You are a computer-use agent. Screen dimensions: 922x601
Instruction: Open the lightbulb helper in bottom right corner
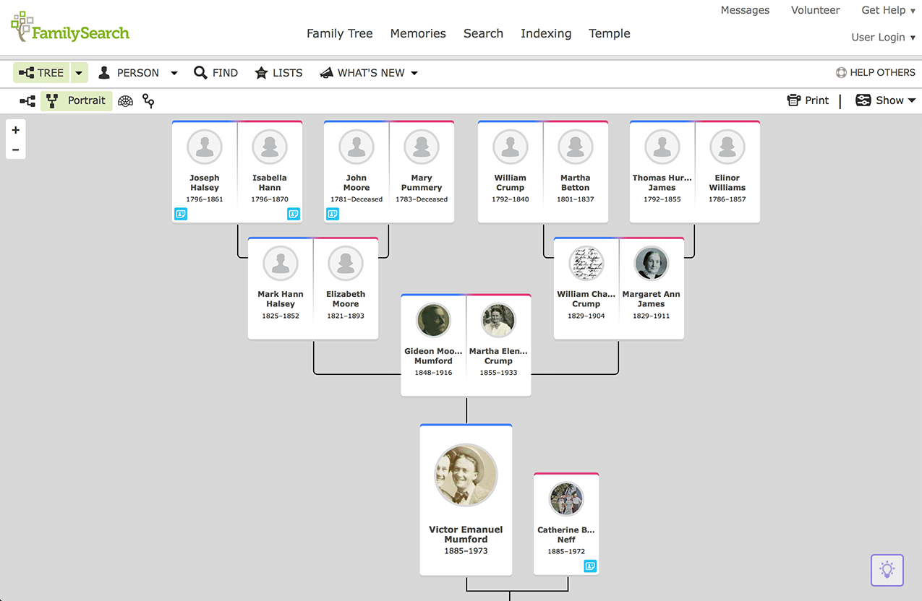tap(887, 570)
